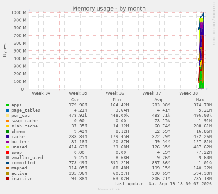This screenshot has width=218, height=194.
Task: Click the 'Week 38' axis label
Action: (x=189, y=93)
